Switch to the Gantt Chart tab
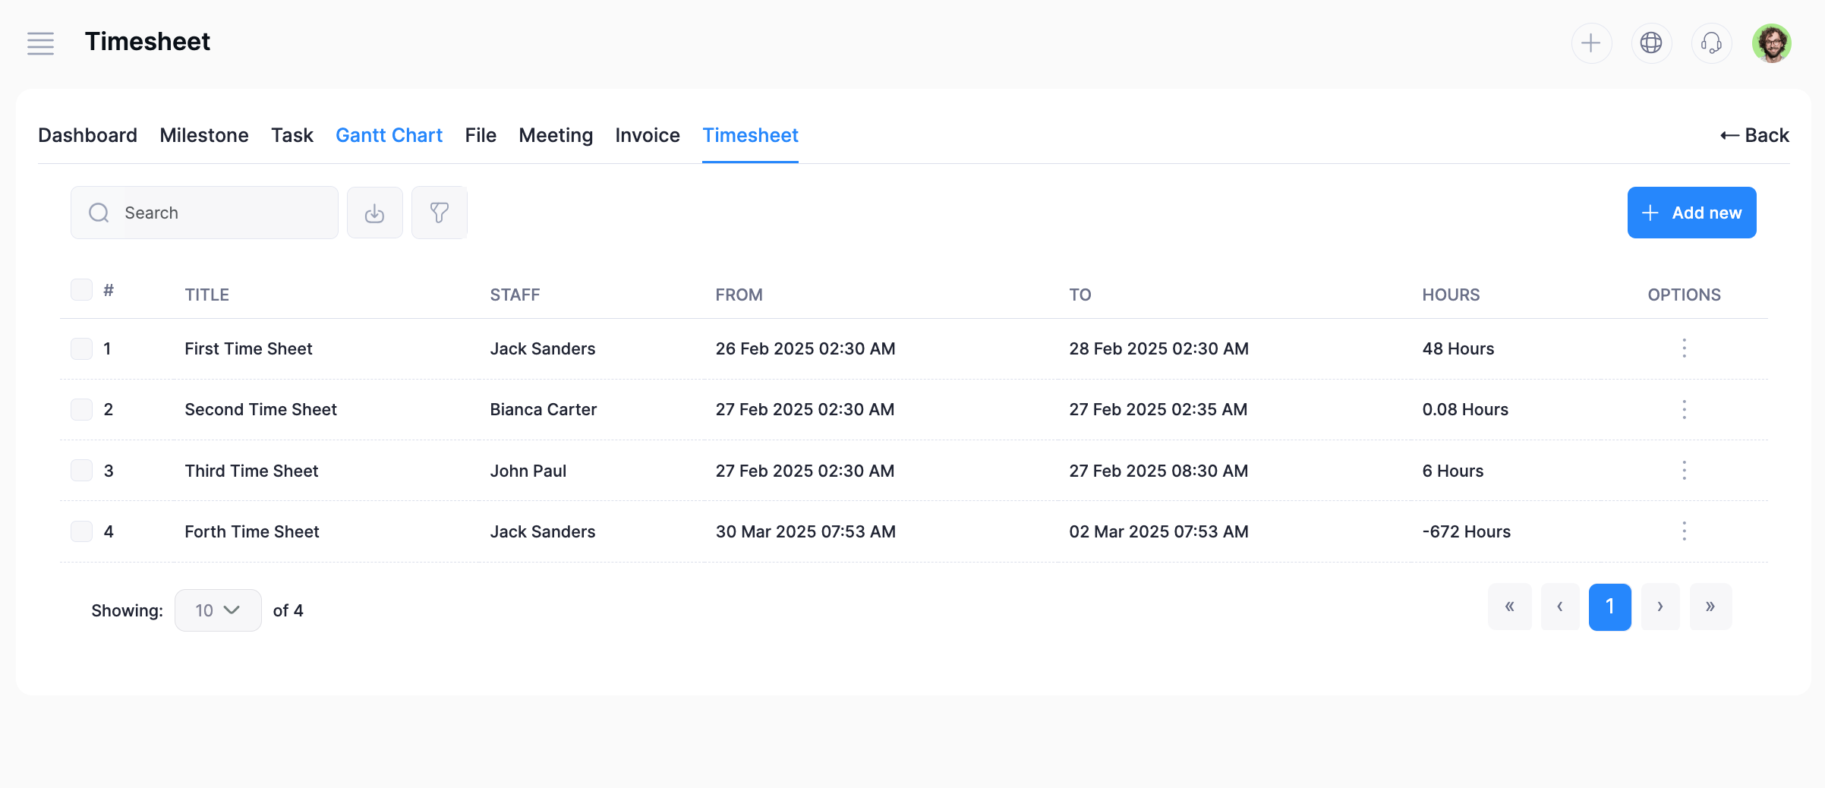 pyautogui.click(x=389, y=135)
